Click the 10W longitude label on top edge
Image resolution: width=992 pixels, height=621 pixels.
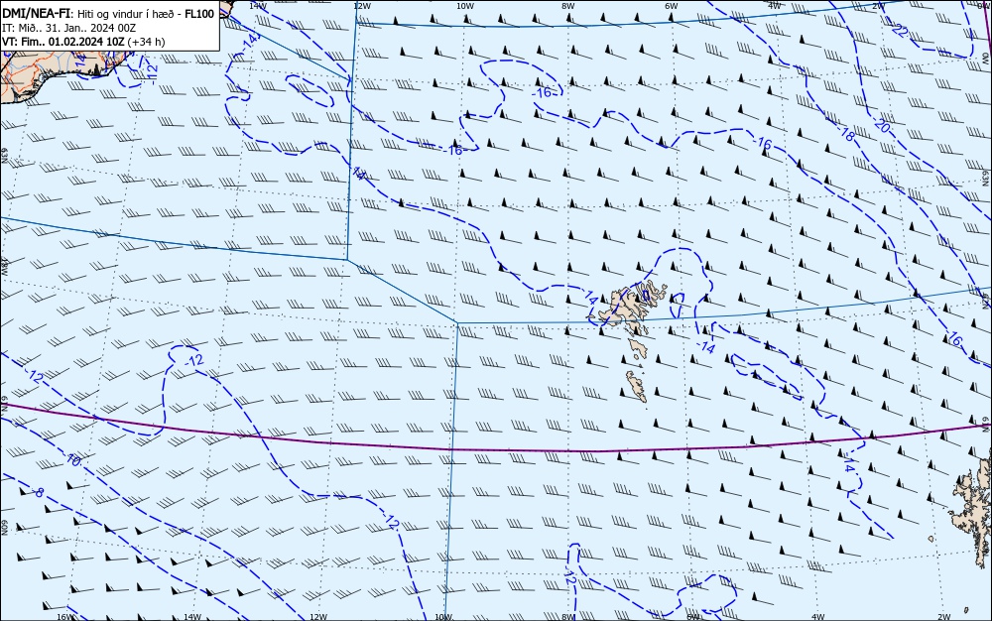tap(465, 6)
